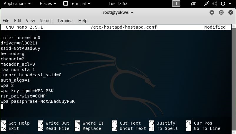Image resolution: width=236 pixels, height=134 pixels.
Task: Click the line driver=nl80211
Action: coord(19,43)
